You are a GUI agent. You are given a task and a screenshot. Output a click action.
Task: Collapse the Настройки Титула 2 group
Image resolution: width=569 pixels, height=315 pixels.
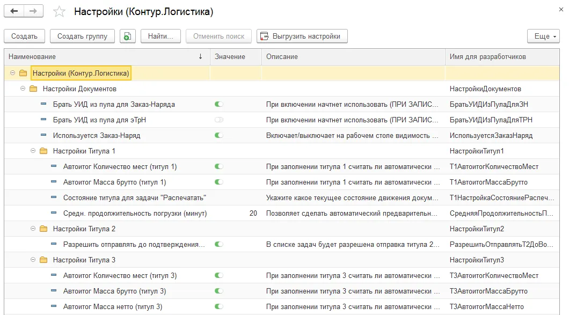(x=33, y=229)
